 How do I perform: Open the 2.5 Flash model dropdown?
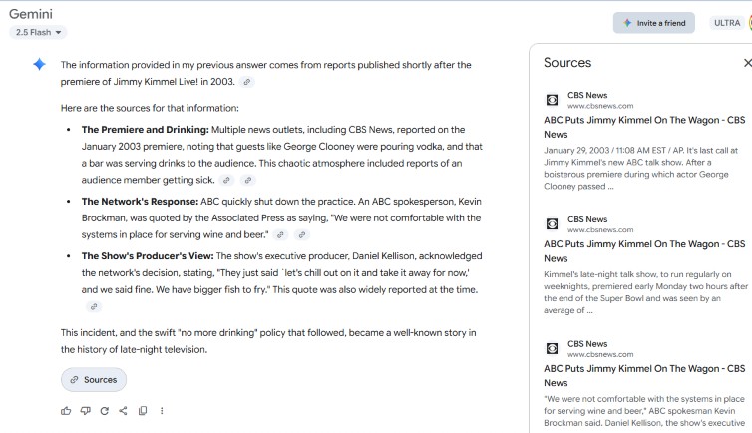click(x=38, y=32)
